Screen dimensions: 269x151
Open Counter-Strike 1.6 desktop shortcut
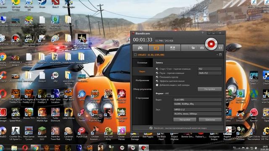(16, 133)
